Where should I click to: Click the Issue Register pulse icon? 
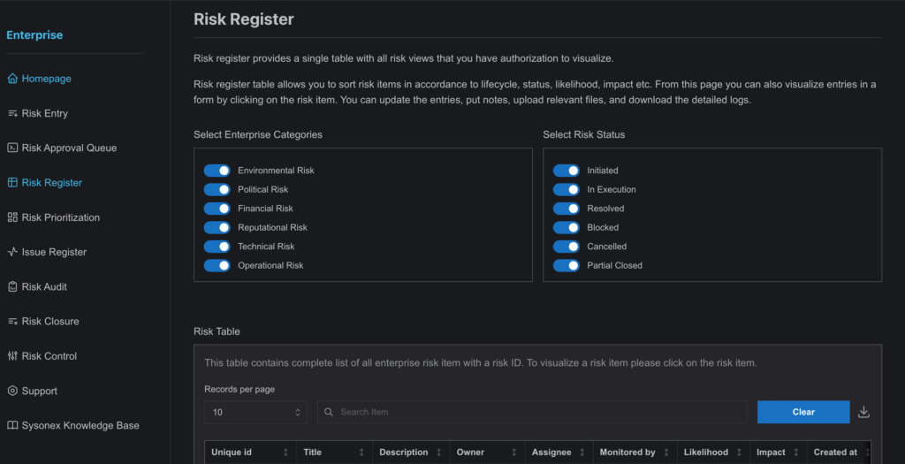point(12,252)
